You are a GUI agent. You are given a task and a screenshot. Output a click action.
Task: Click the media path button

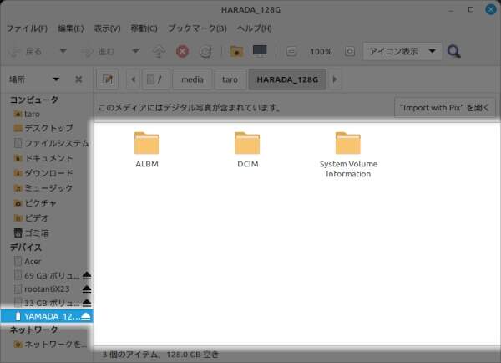[x=192, y=79]
